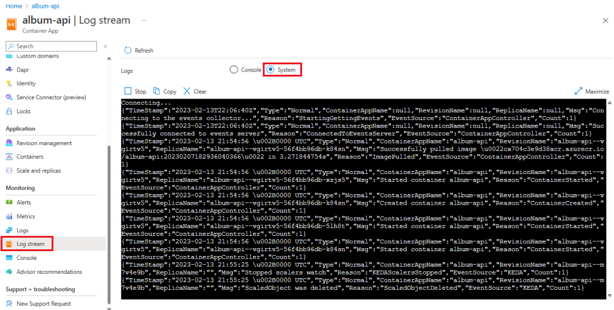Click the log output scroll up arrow

(609, 102)
